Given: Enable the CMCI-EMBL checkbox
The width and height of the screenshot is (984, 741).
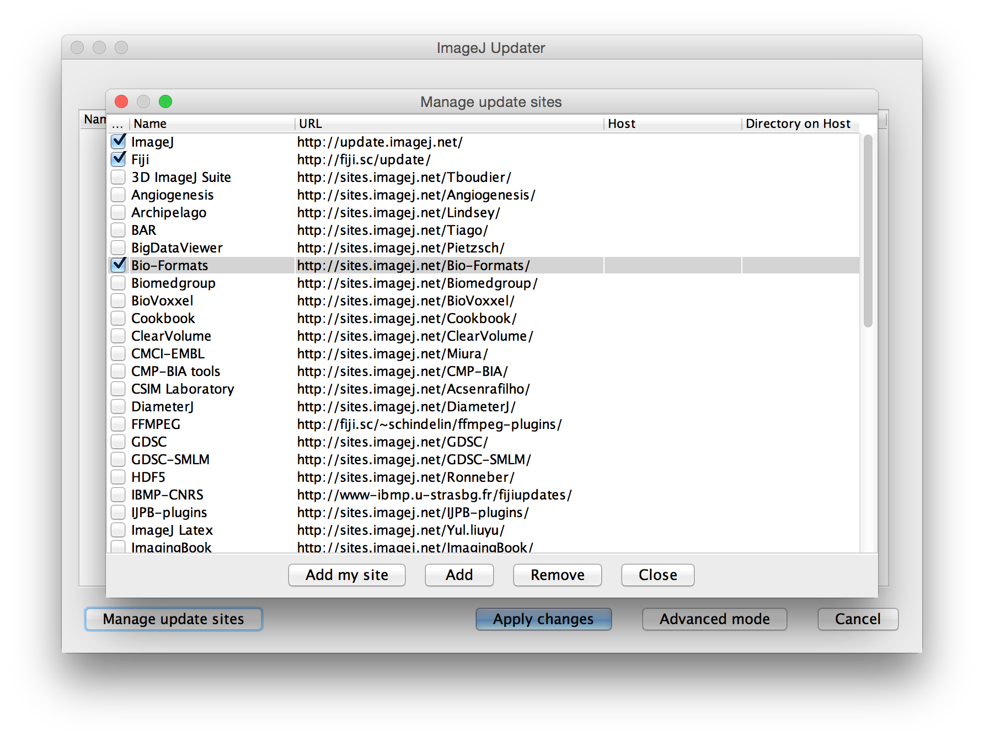Looking at the screenshot, I should (x=118, y=353).
